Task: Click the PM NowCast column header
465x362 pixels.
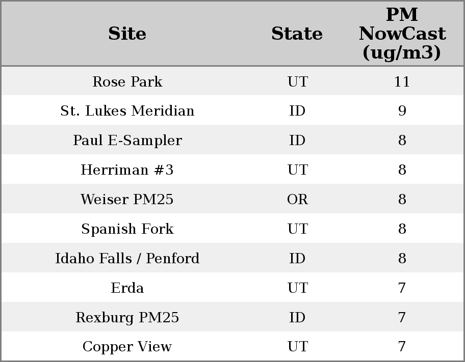Action: 402,34
